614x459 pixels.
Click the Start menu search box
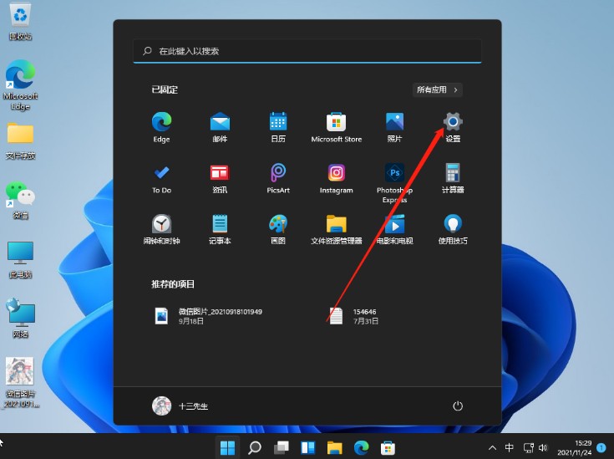click(307, 51)
